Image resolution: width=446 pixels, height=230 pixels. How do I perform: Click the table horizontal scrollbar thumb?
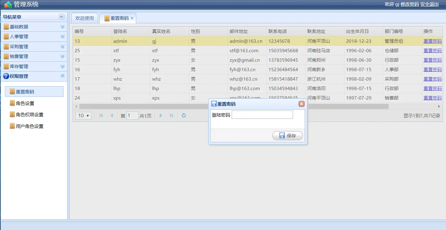(234, 106)
